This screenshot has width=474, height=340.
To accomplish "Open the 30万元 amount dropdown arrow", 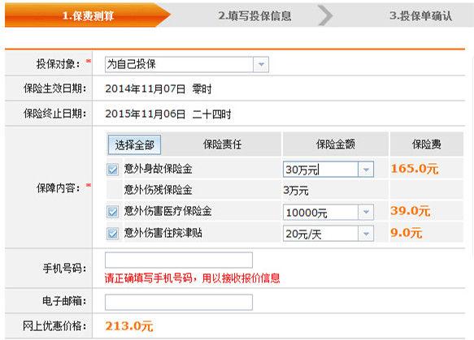I will pyautogui.click(x=366, y=170).
